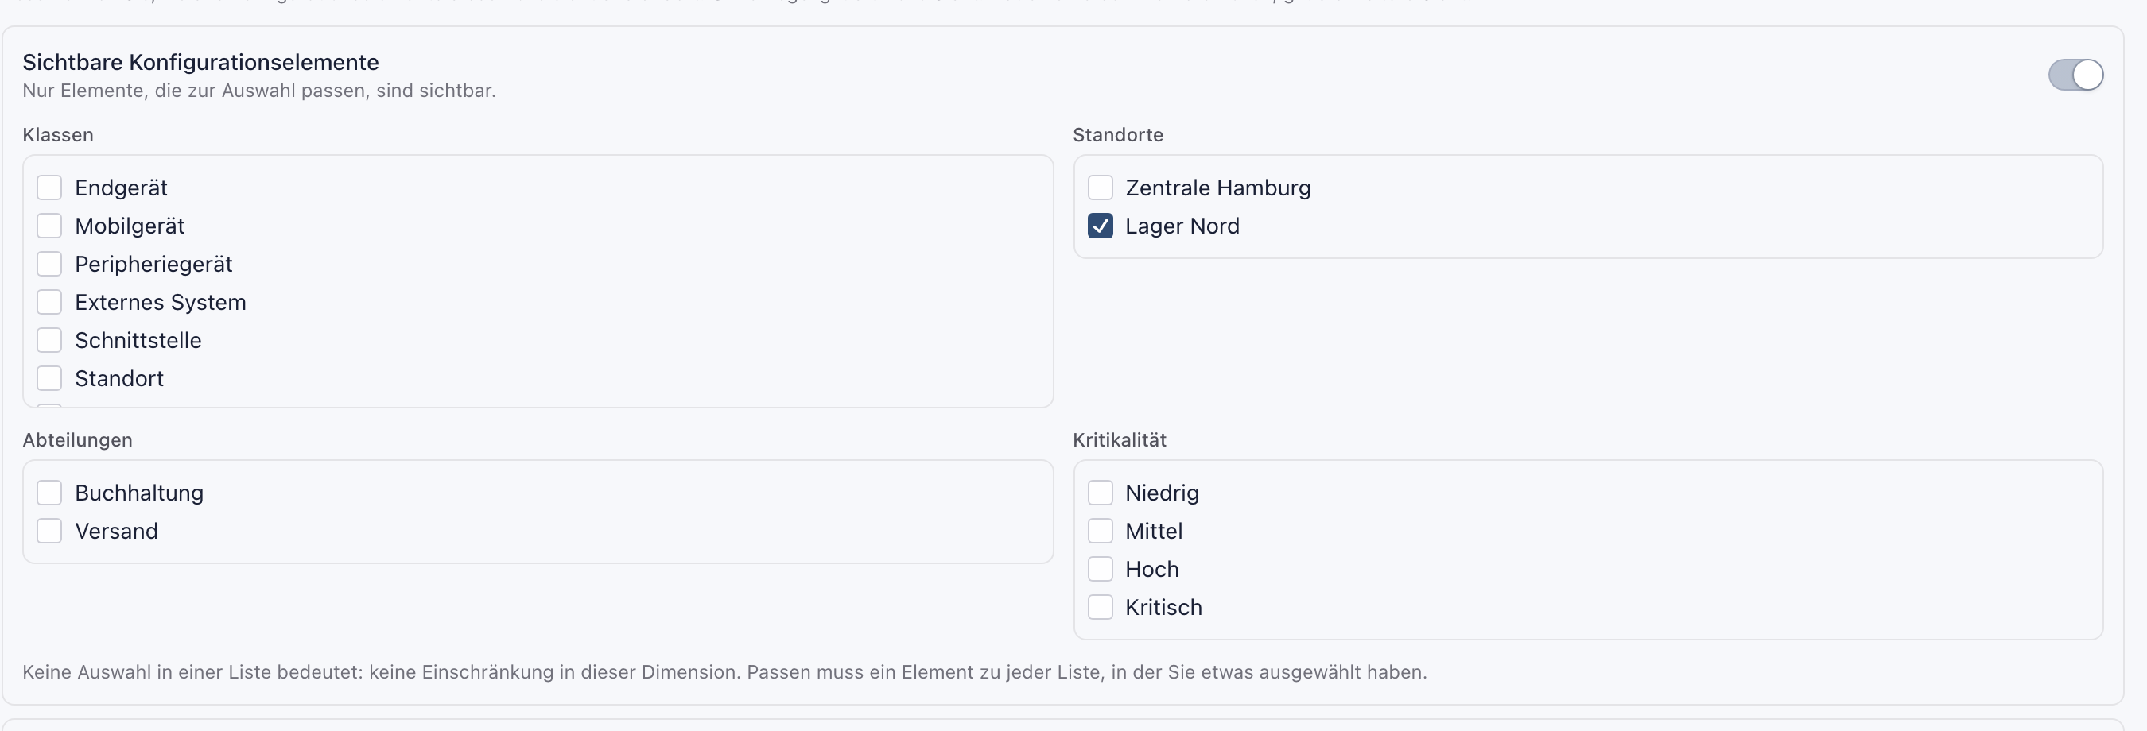Screen dimensions: 2147x731
Task: Check the Zentrale Hamburg location
Action: pos(1101,188)
